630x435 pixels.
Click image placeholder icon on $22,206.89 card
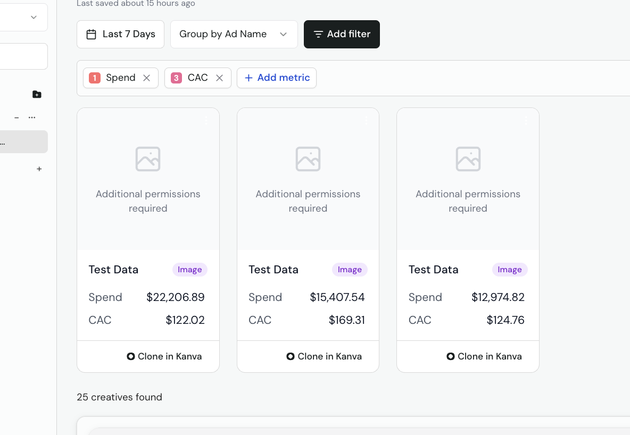(x=148, y=159)
